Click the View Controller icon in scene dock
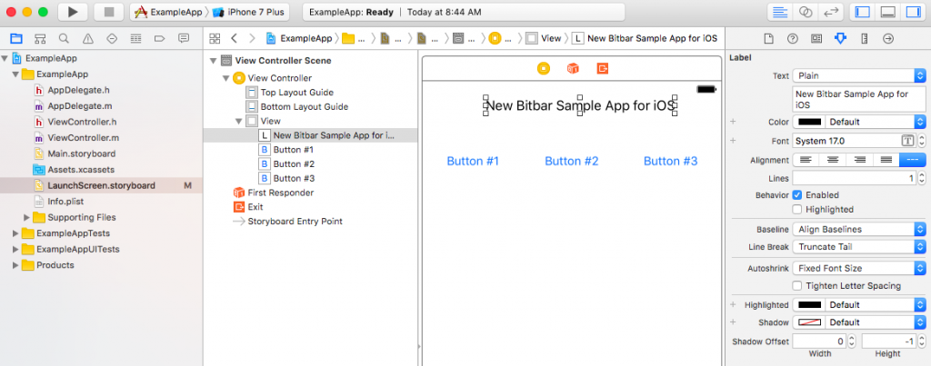The width and height of the screenshot is (931, 366). coord(544,69)
